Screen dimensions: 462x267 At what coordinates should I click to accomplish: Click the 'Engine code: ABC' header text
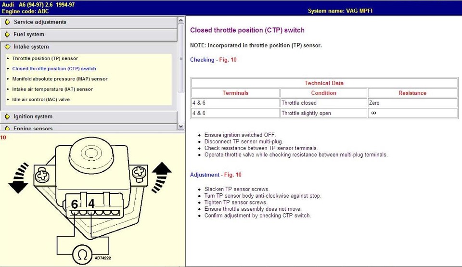[x=26, y=12]
